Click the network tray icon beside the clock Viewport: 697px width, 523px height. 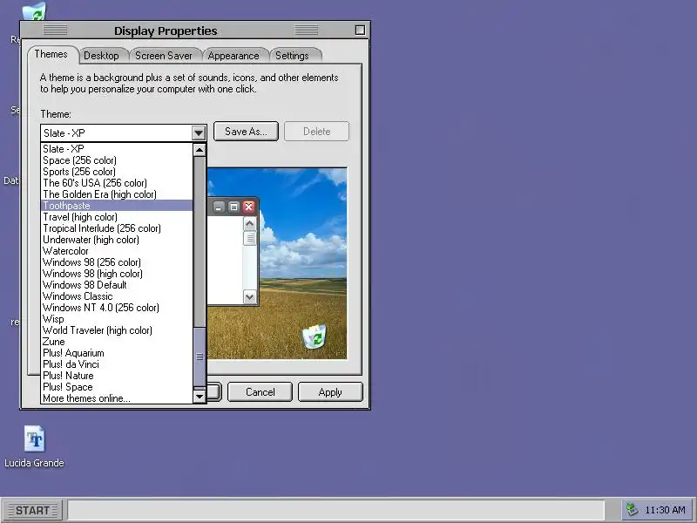pyautogui.click(x=632, y=509)
